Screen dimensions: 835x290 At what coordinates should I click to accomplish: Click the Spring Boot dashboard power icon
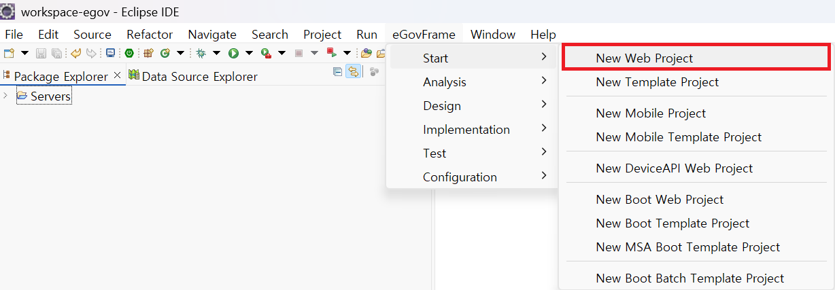click(x=129, y=53)
